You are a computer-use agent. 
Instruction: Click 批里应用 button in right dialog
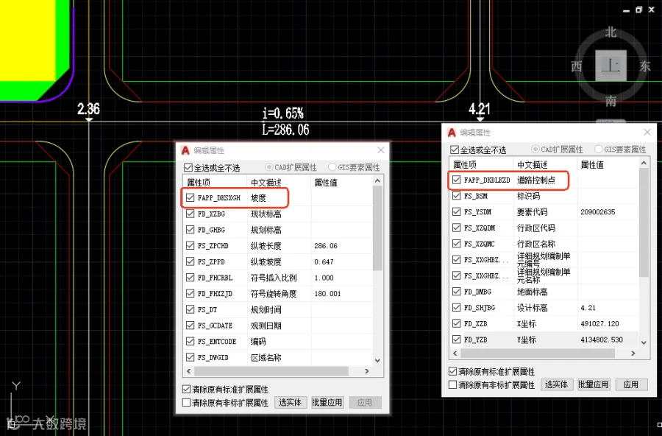(x=594, y=384)
